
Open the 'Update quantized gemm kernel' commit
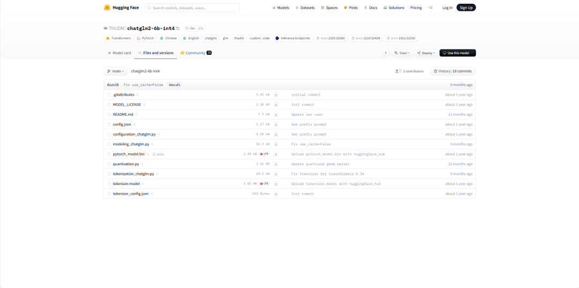(x=320, y=164)
